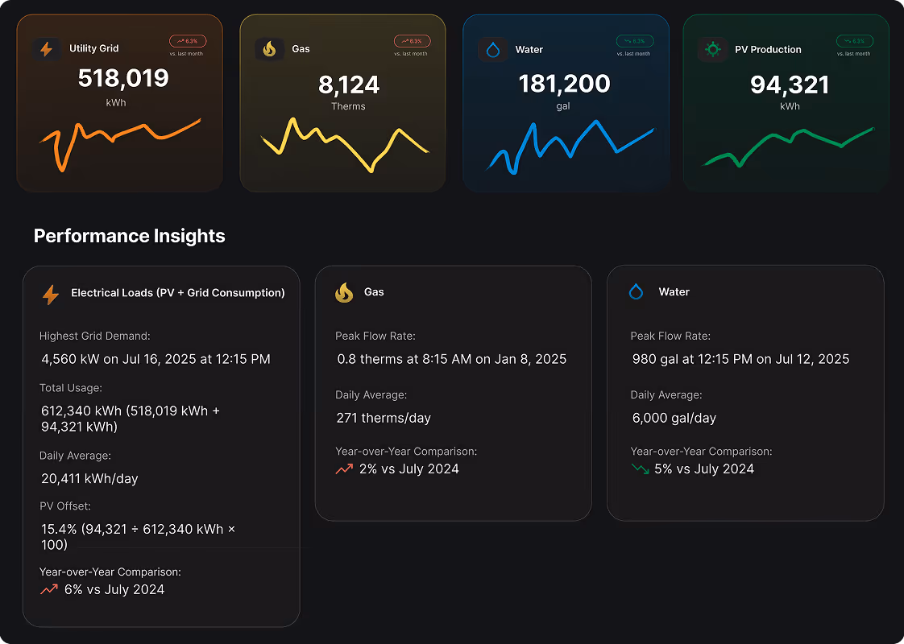This screenshot has height=644, width=904.
Task: Open the PV Production sun icon
Action: (713, 49)
